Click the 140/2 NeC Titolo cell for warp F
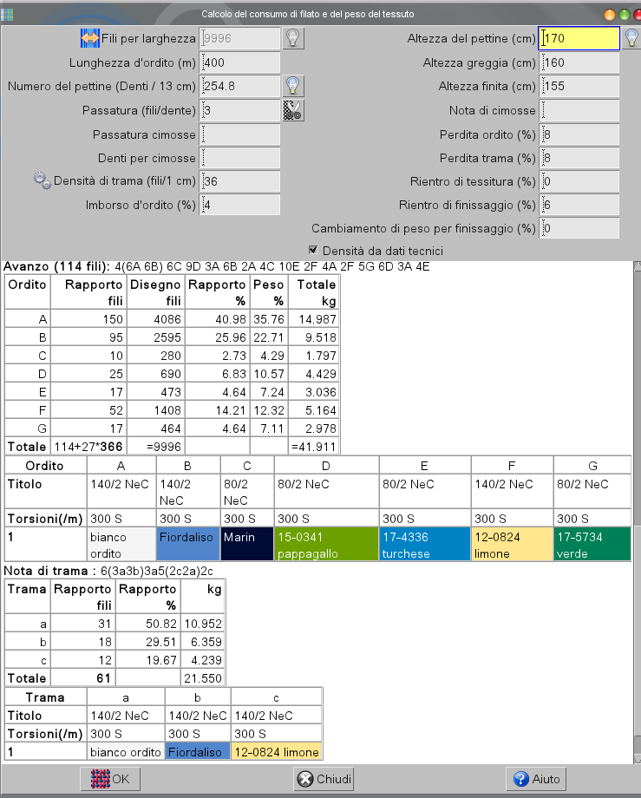This screenshot has width=641, height=798. (x=513, y=492)
